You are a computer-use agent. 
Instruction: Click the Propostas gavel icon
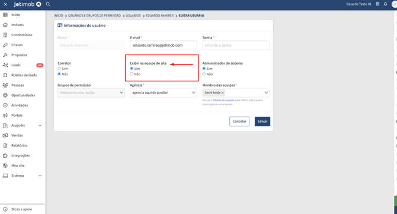(5, 55)
